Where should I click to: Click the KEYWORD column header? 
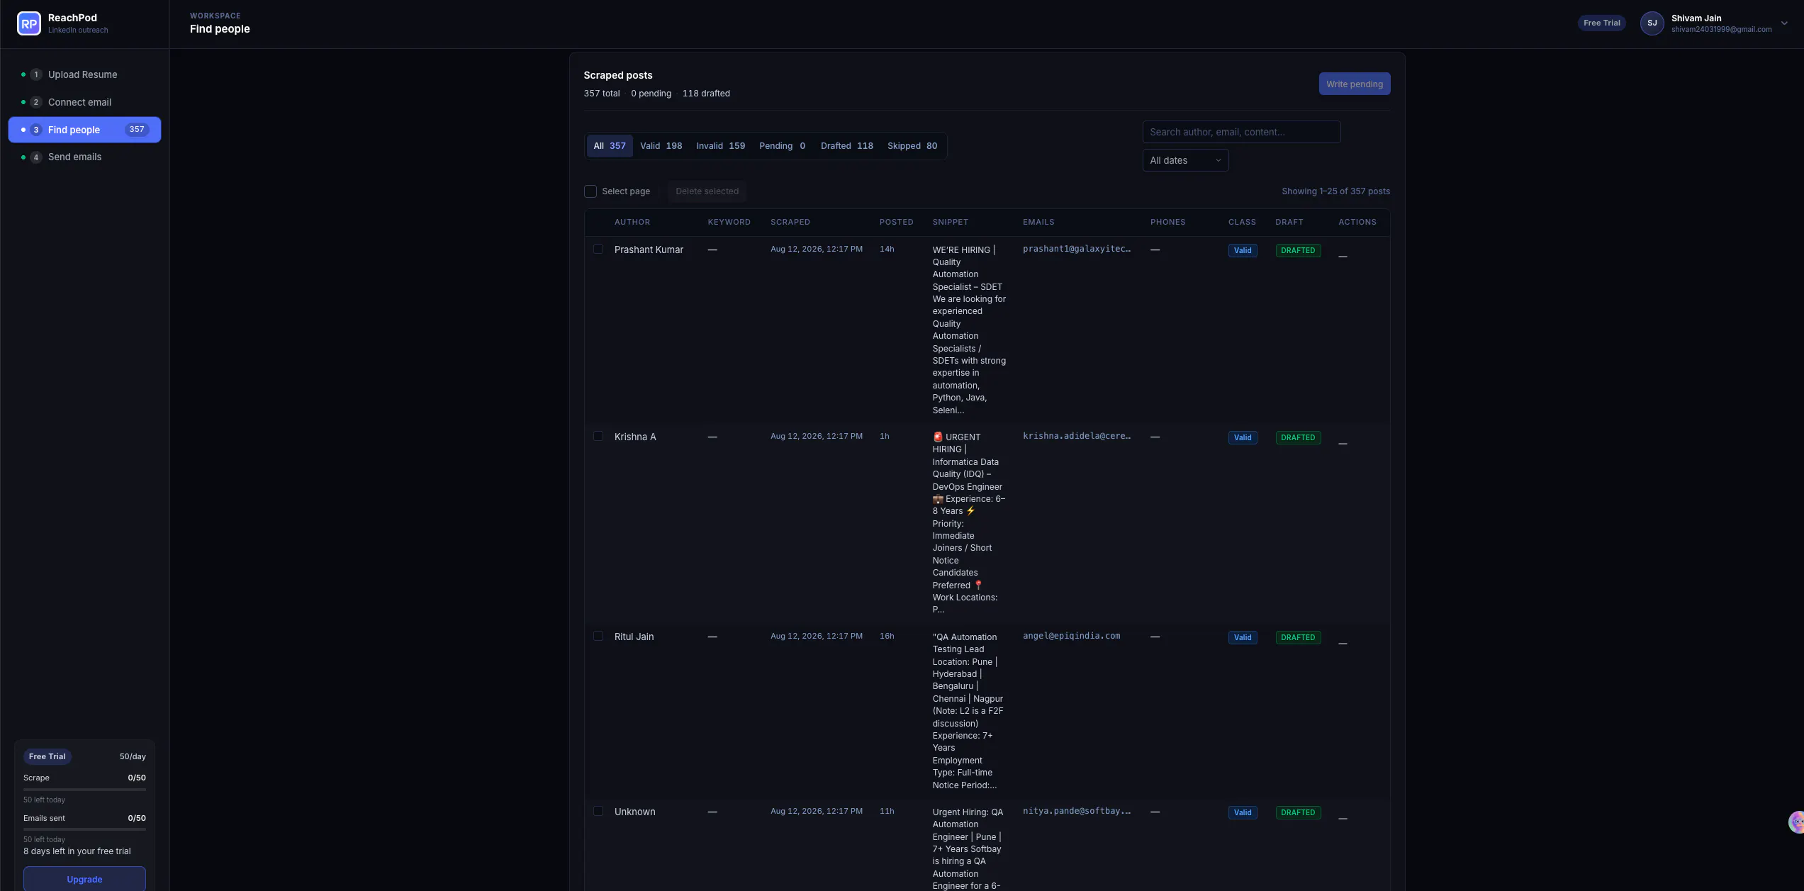click(x=729, y=223)
